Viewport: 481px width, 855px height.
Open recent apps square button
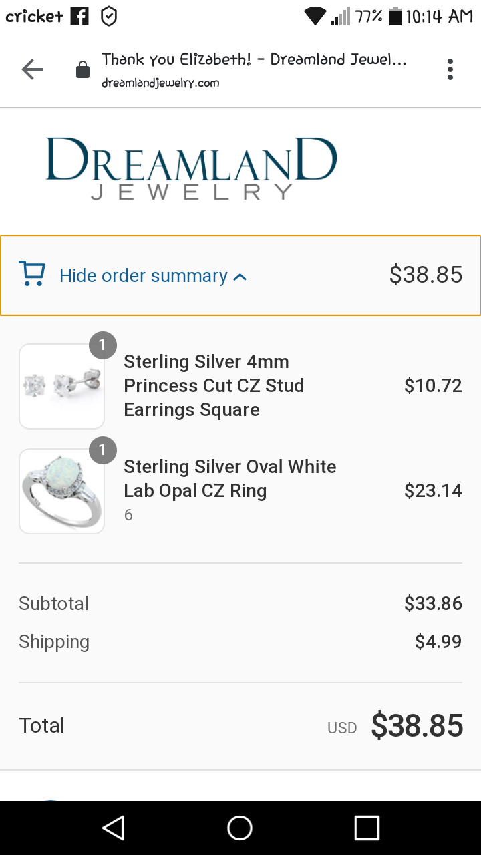pos(367,828)
